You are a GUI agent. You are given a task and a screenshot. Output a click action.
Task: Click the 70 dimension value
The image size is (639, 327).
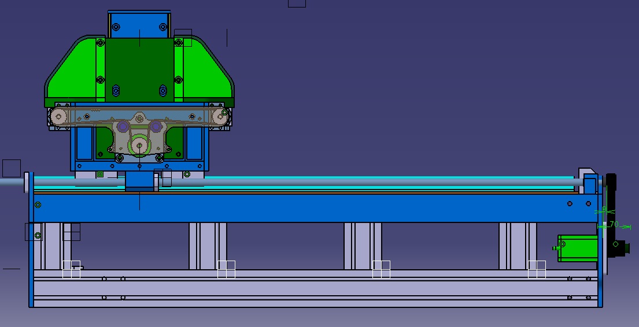(614, 224)
